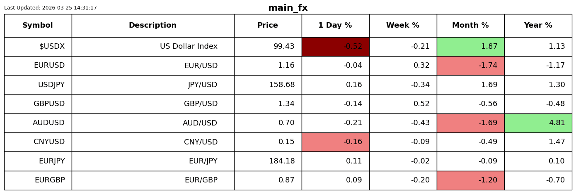
Task: Select the Description column header
Action: (x=153, y=26)
